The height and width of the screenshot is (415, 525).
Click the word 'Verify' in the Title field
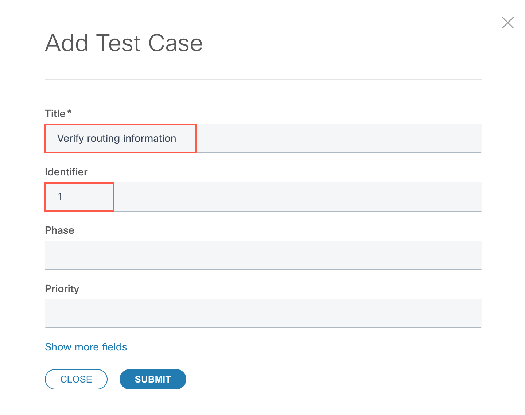[x=71, y=139]
